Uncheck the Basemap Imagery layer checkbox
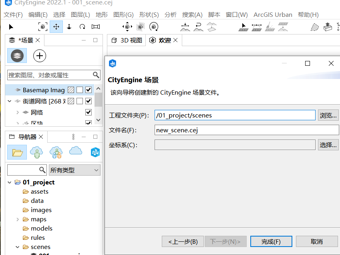This screenshot has height=255, width=340. point(89,89)
